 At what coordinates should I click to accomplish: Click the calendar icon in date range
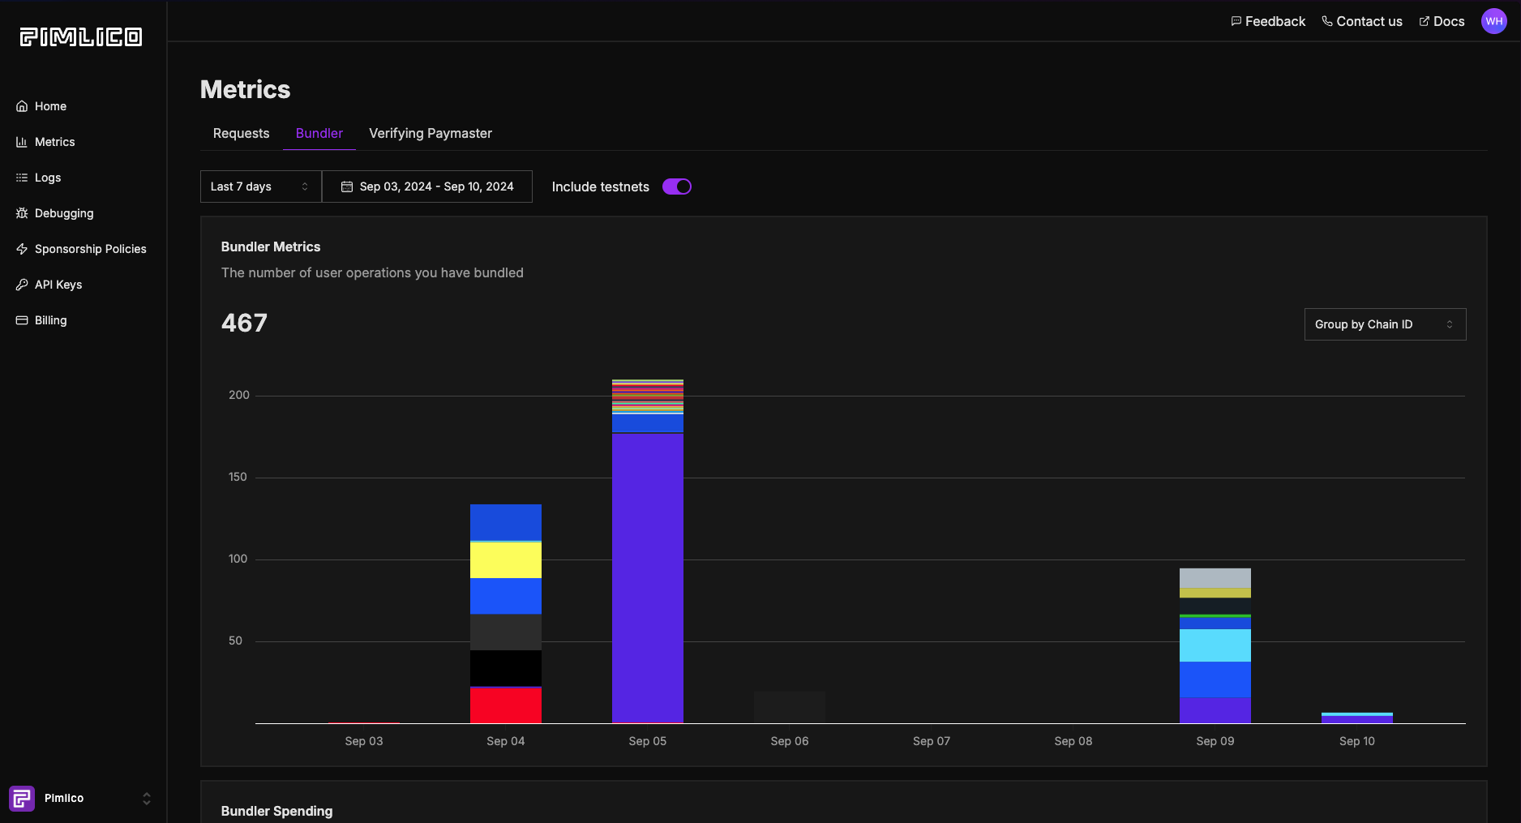(347, 186)
